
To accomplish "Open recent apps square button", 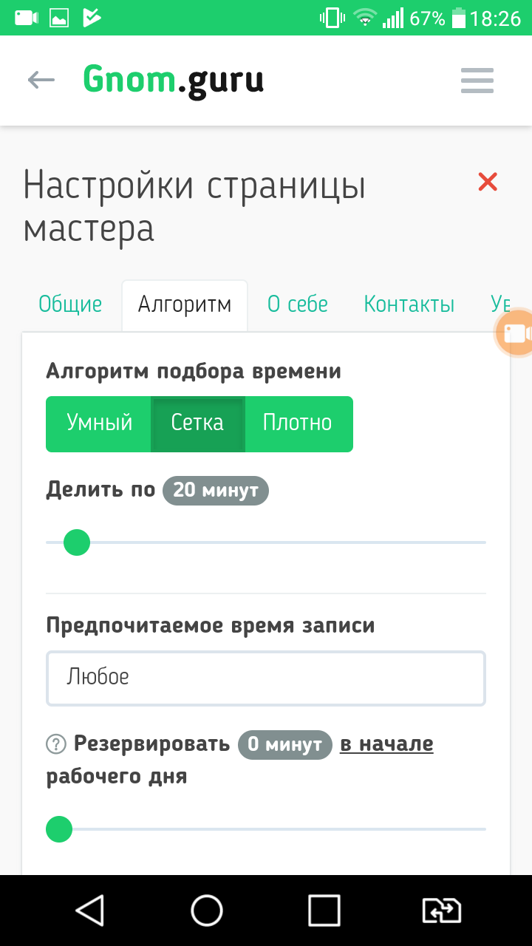I will 324,911.
